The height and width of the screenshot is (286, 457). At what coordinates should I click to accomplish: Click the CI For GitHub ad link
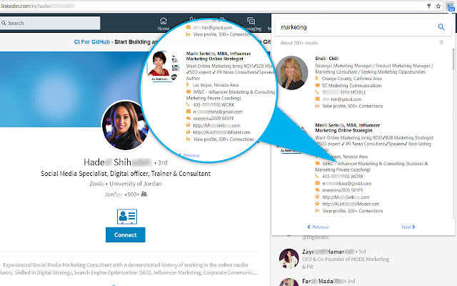click(92, 41)
